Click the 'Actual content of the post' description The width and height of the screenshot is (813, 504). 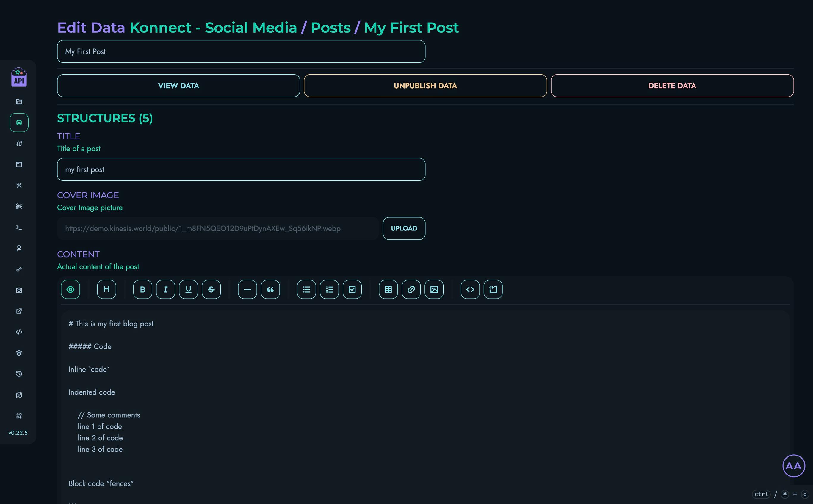[98, 267]
